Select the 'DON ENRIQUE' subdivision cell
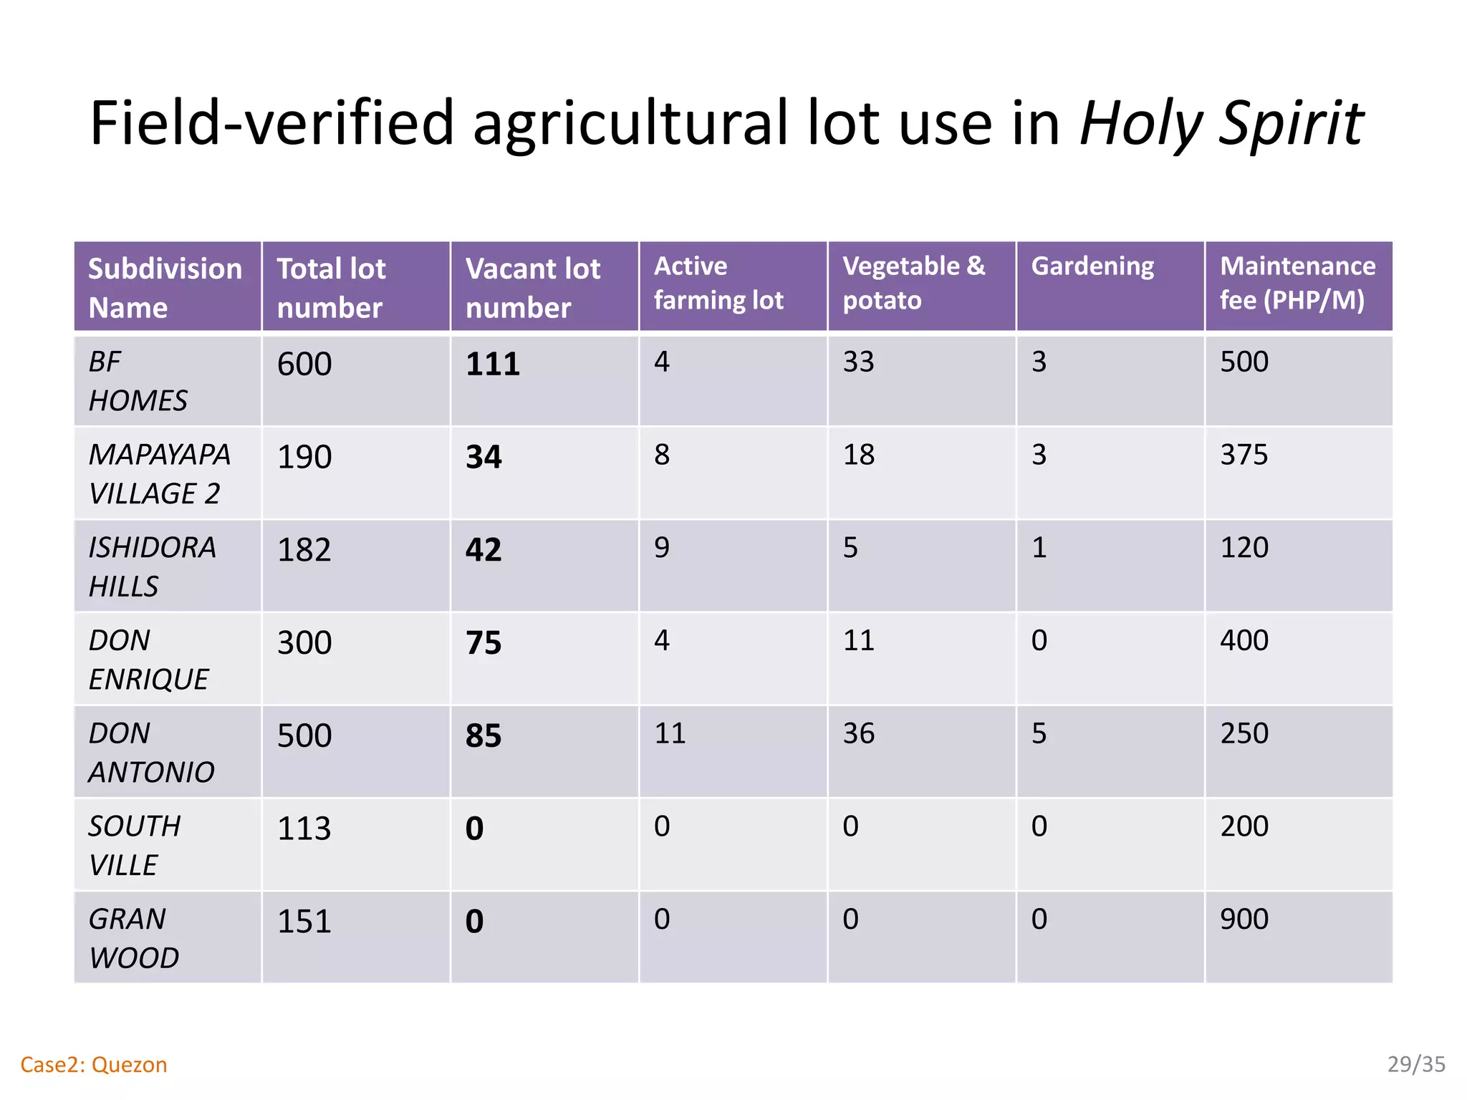 (x=148, y=659)
